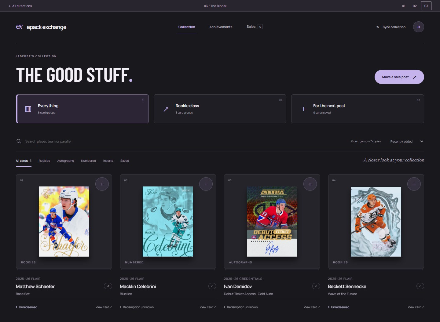Click the Sales count badge showing 0
Screen dimensions: 440x322
tap(260, 27)
